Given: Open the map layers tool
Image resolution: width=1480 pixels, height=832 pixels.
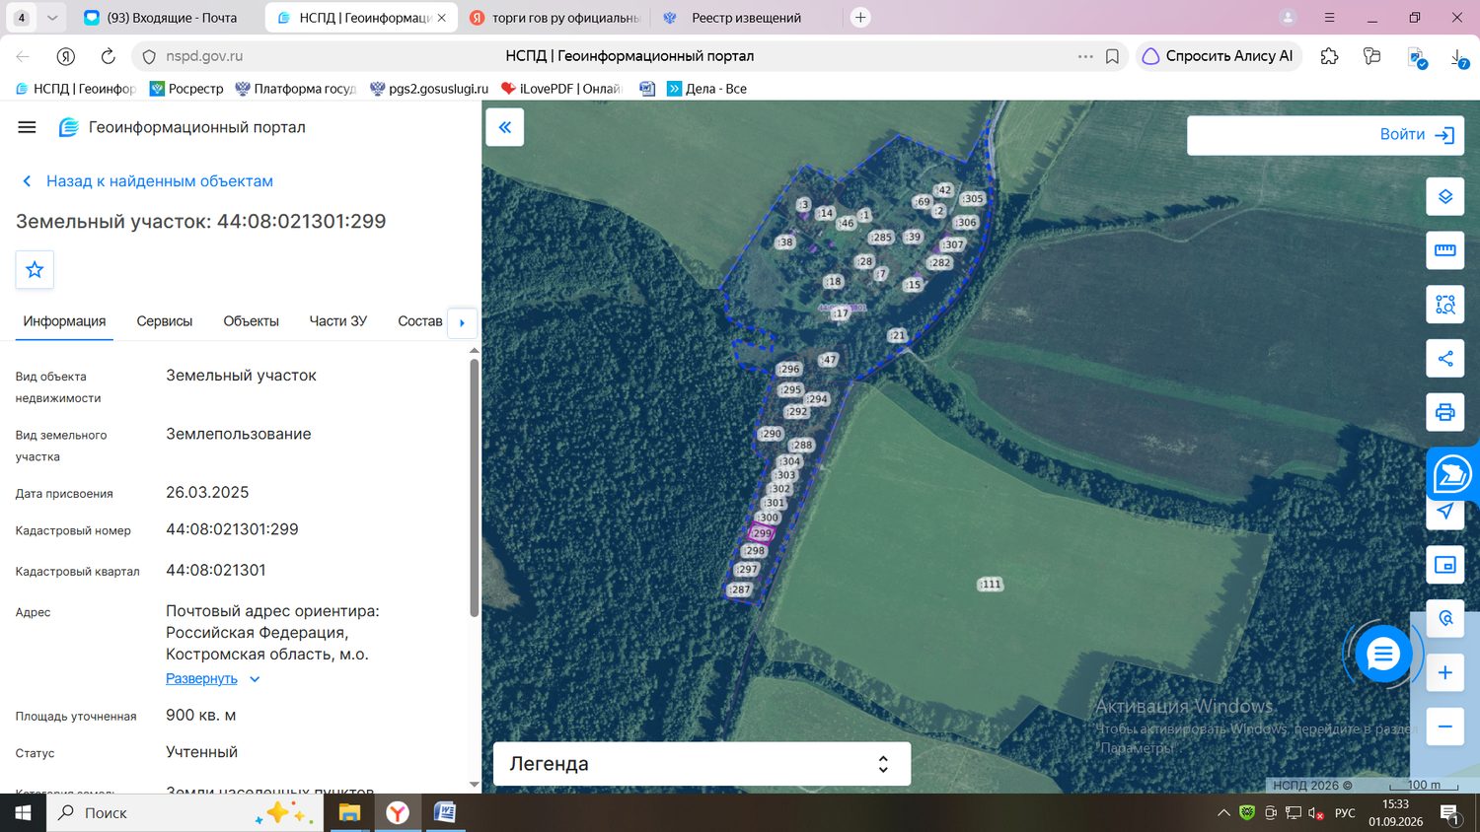Looking at the screenshot, I should click(1444, 196).
